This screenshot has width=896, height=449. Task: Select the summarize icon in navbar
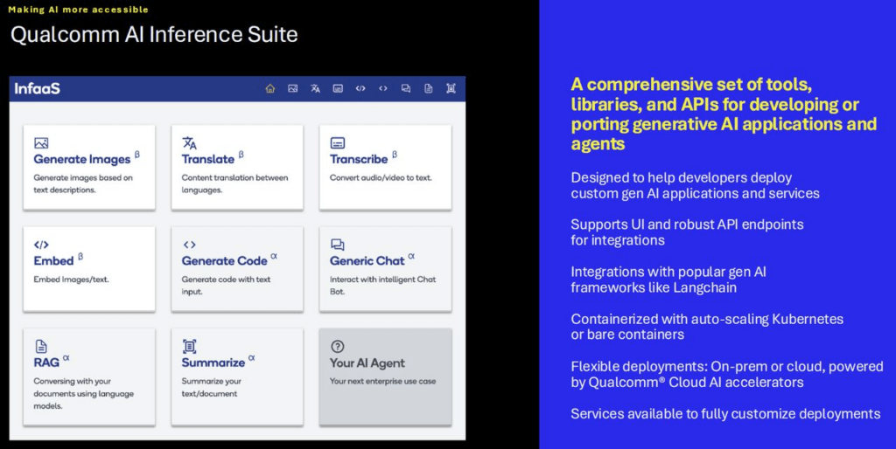[x=451, y=88]
